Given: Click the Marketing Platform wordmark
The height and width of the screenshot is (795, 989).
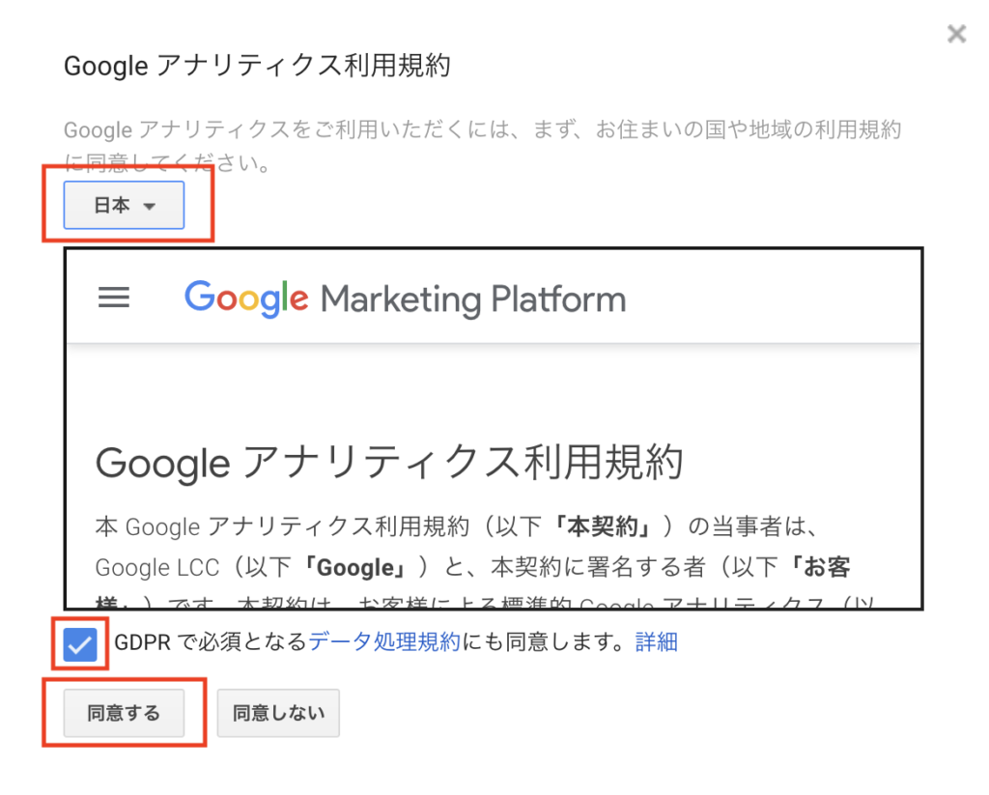Looking at the screenshot, I should pos(473,299).
